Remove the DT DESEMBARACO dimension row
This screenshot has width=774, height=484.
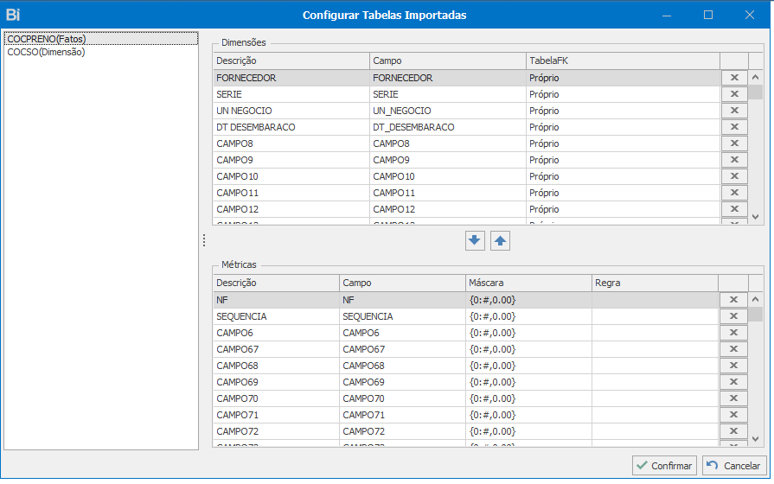[734, 127]
